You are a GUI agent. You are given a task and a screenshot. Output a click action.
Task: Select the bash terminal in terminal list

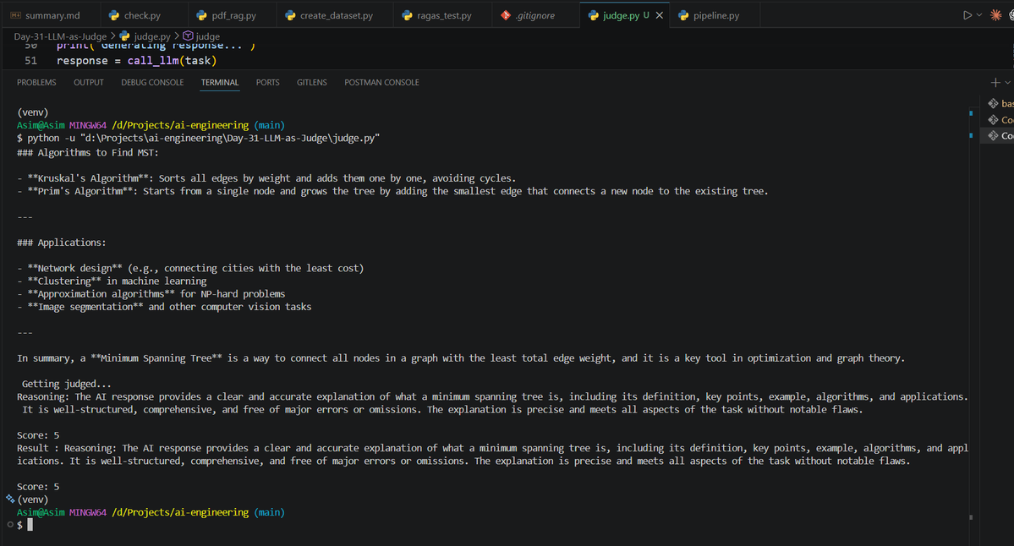(1000, 103)
